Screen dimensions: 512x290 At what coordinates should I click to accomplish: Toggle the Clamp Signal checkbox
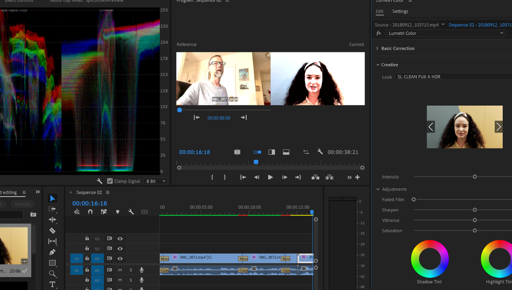coord(110,181)
